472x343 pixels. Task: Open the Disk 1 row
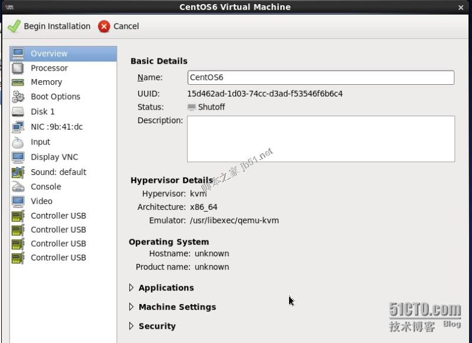point(63,112)
